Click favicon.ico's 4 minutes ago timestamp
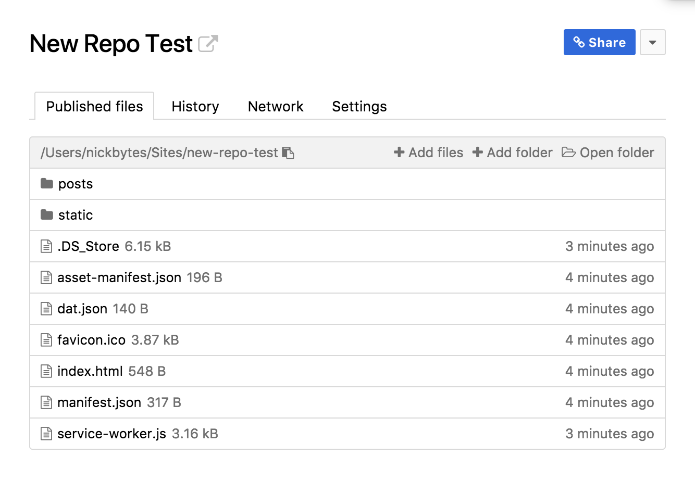Image resolution: width=695 pixels, height=481 pixels. 610,340
